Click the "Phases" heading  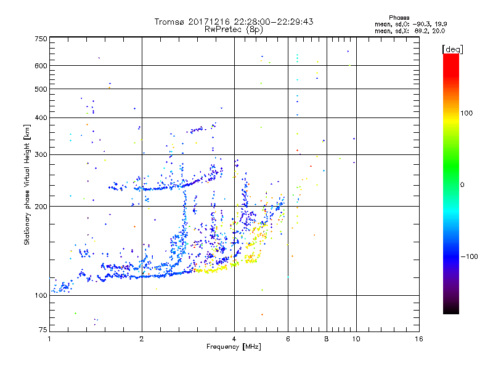[x=399, y=18]
